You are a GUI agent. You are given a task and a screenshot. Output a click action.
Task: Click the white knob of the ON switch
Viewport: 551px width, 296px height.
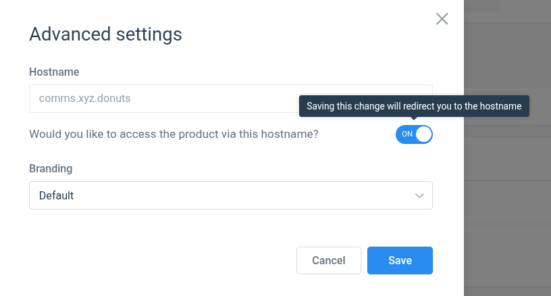point(423,134)
